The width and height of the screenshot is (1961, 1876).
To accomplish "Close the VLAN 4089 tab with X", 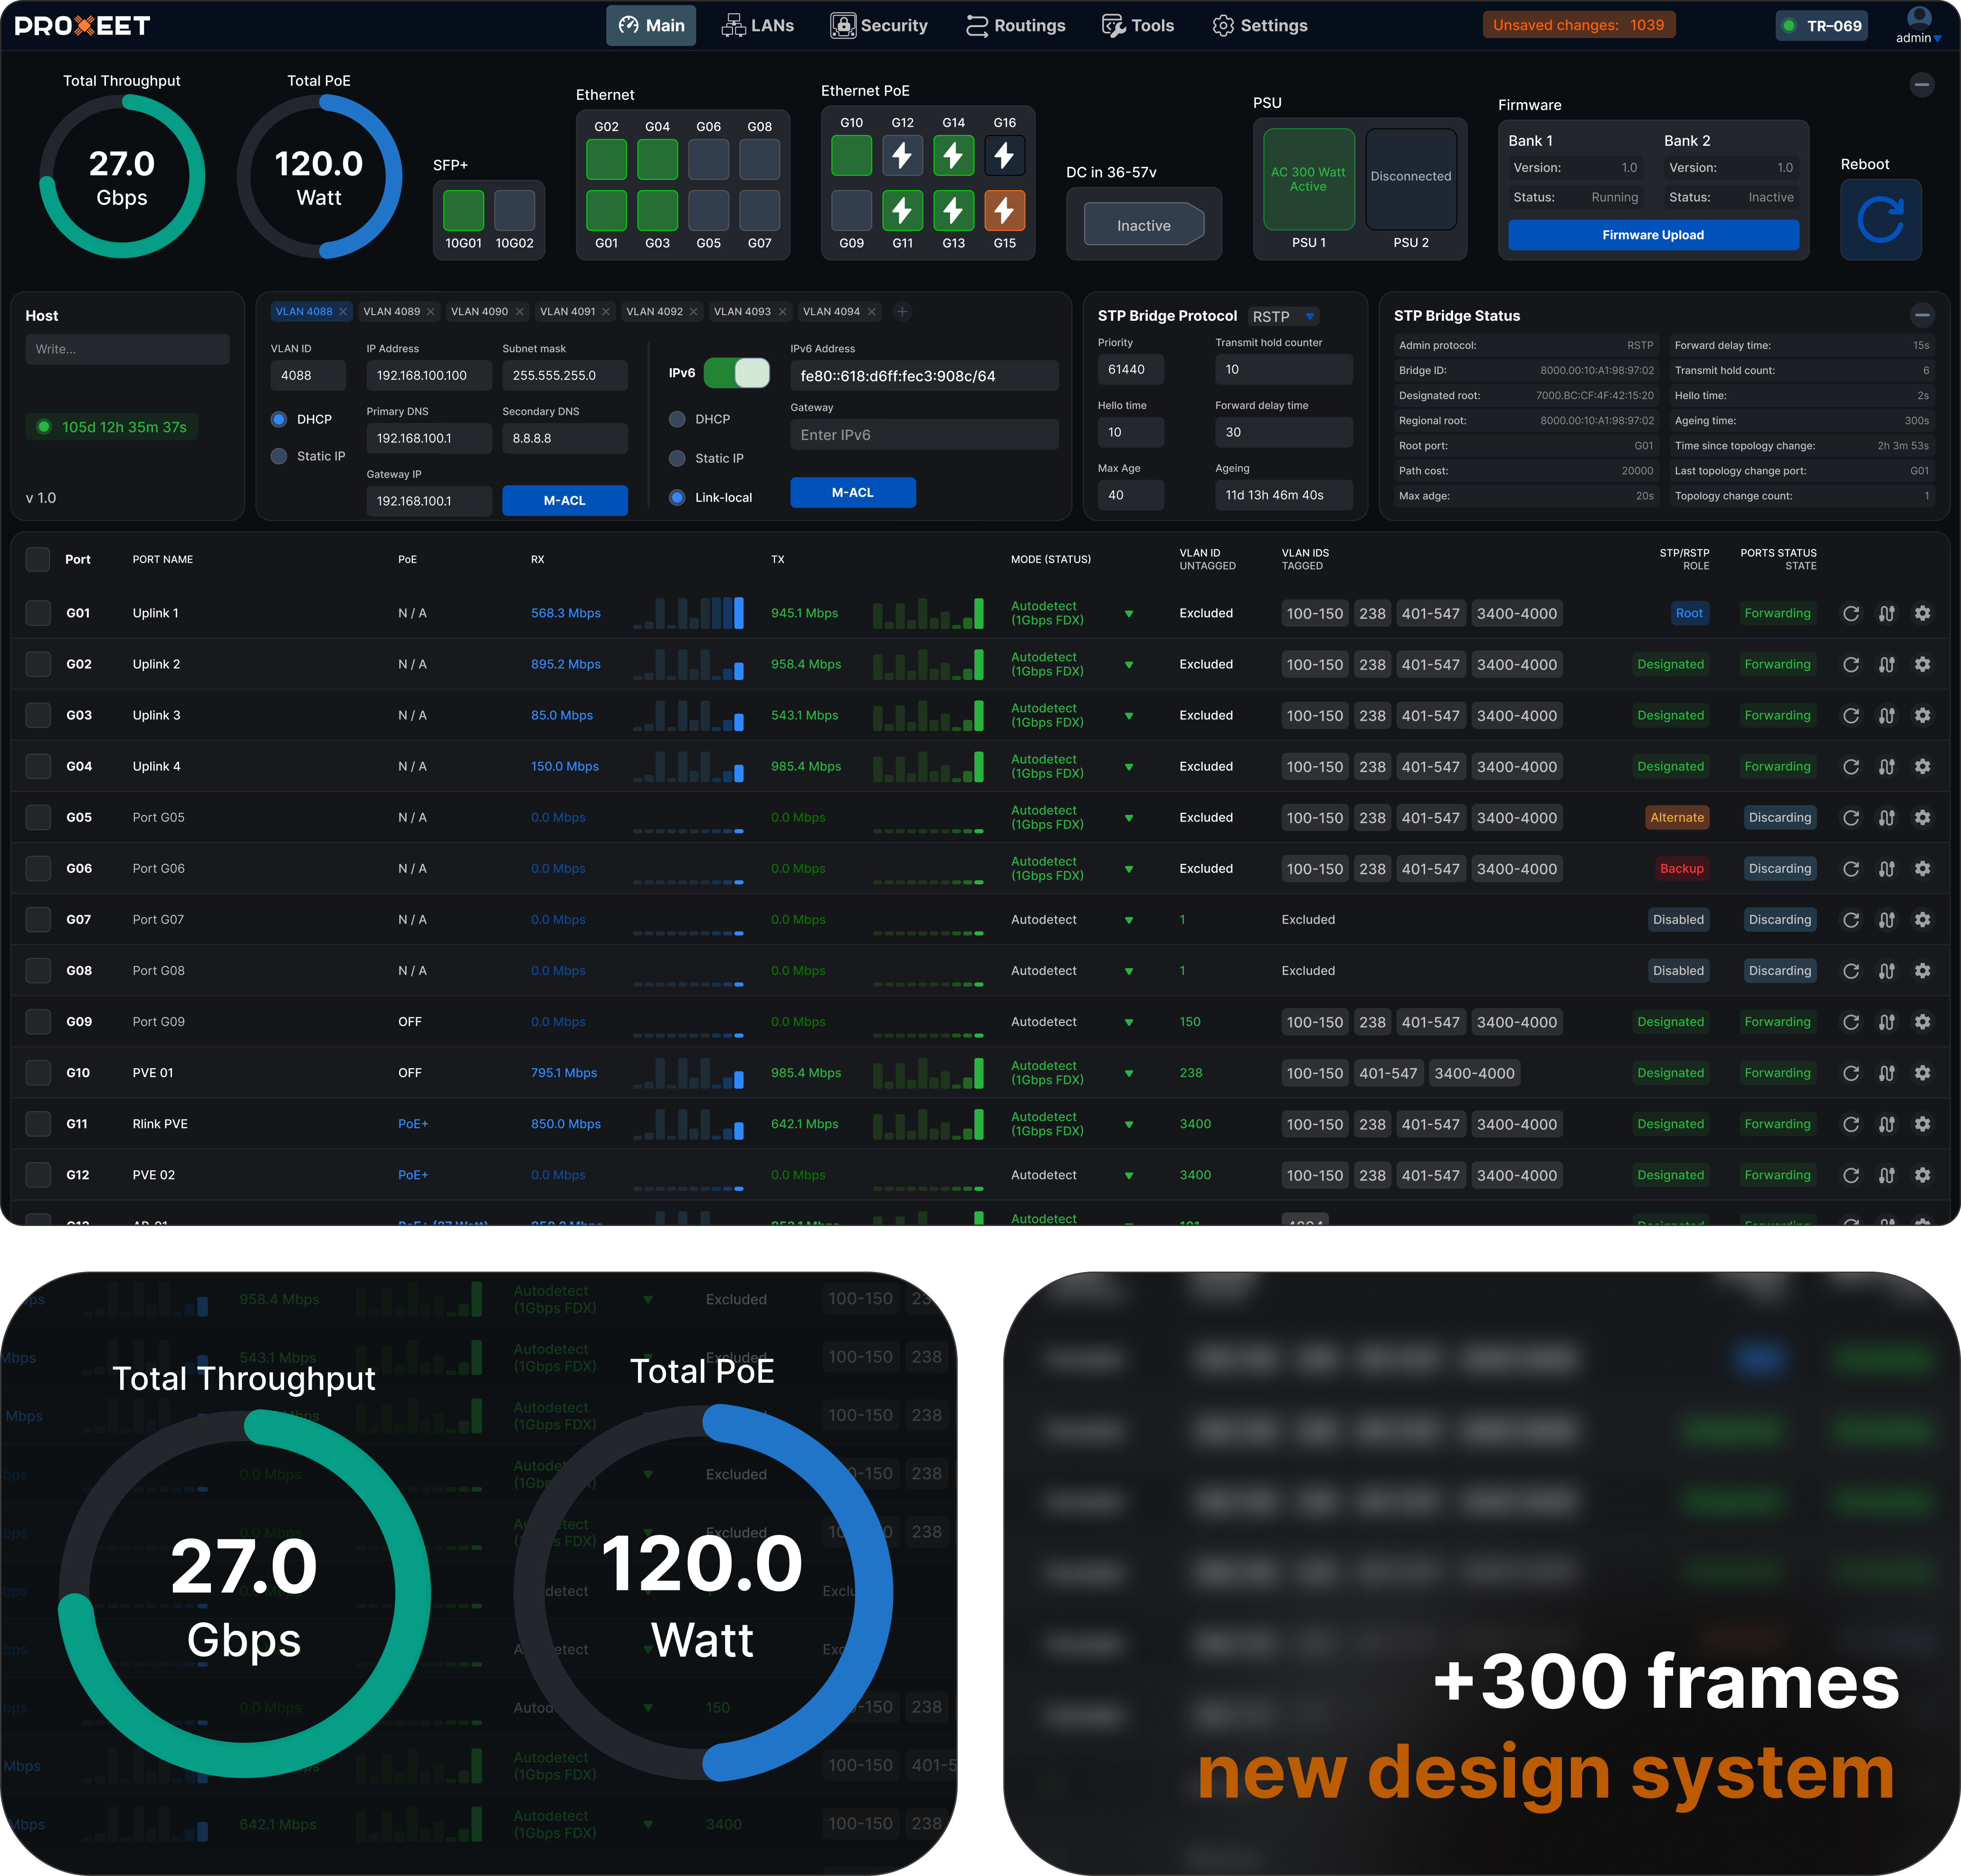I will [431, 312].
